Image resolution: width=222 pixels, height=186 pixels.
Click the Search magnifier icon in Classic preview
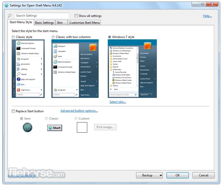18,74
